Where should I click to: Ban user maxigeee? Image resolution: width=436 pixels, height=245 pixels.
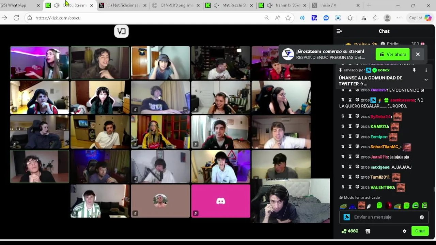357,167
